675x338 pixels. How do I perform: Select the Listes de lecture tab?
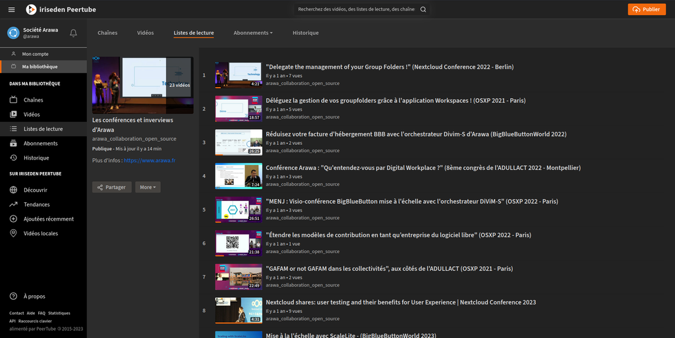click(194, 33)
